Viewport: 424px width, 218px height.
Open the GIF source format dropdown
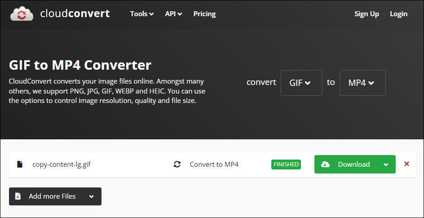[301, 83]
